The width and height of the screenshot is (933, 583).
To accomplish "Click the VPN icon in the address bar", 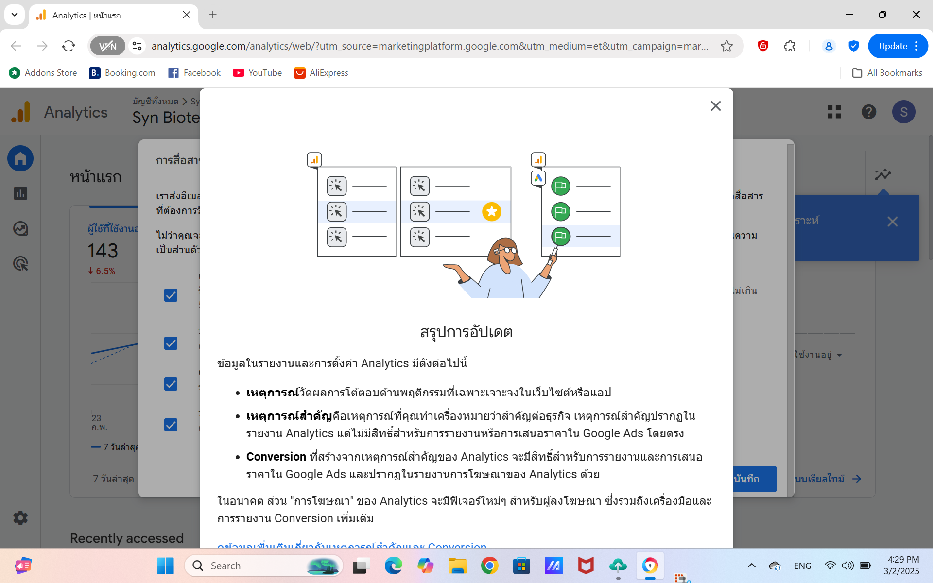I will pos(108,46).
